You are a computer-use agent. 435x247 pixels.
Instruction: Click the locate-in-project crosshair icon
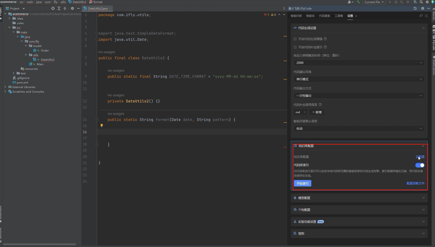point(53,8)
